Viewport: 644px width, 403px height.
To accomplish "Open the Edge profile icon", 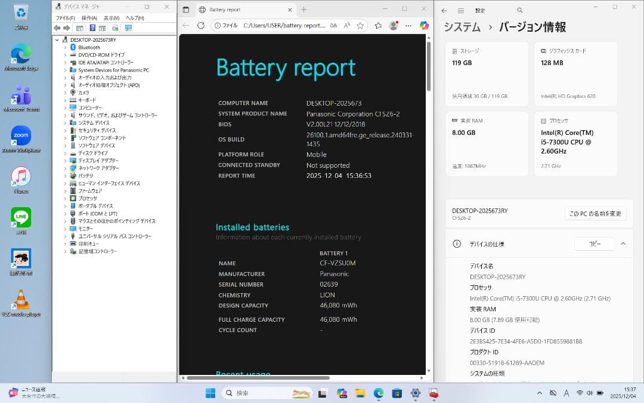I will point(394,24).
